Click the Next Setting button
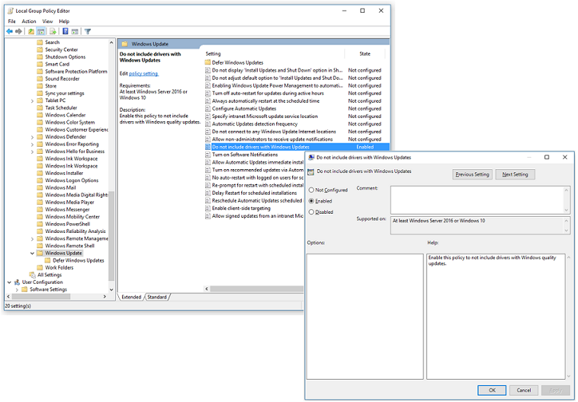578x402 pixels. pos(515,174)
